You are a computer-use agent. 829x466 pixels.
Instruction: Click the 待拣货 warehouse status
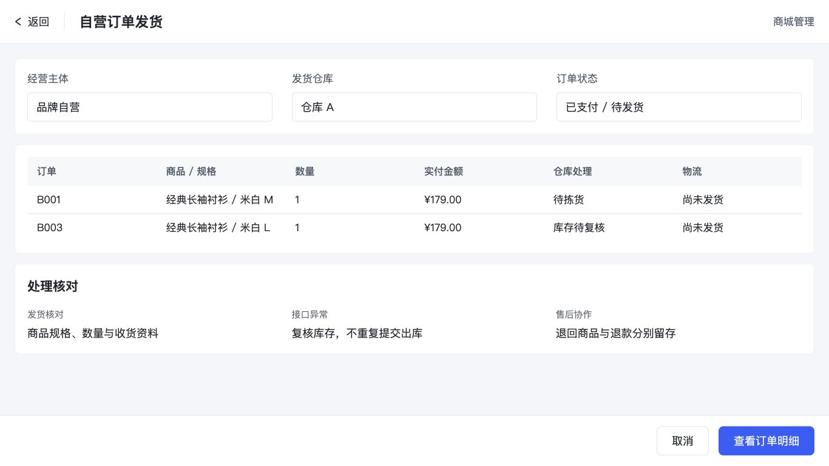coord(569,200)
